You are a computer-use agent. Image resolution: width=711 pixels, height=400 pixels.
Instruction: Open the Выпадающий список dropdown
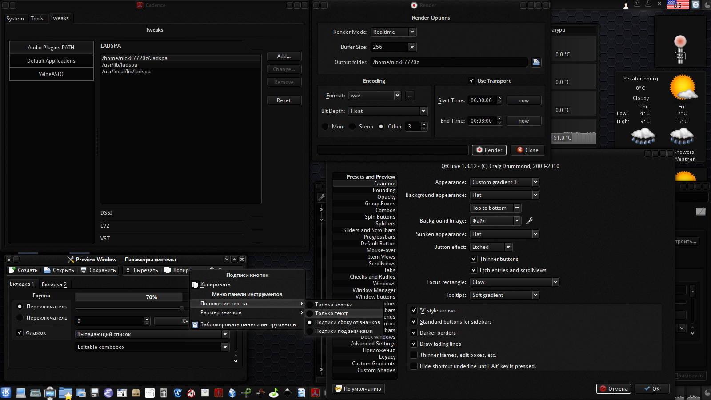[152, 334]
